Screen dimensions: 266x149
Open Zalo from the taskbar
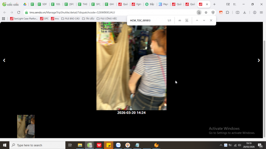[118, 145]
